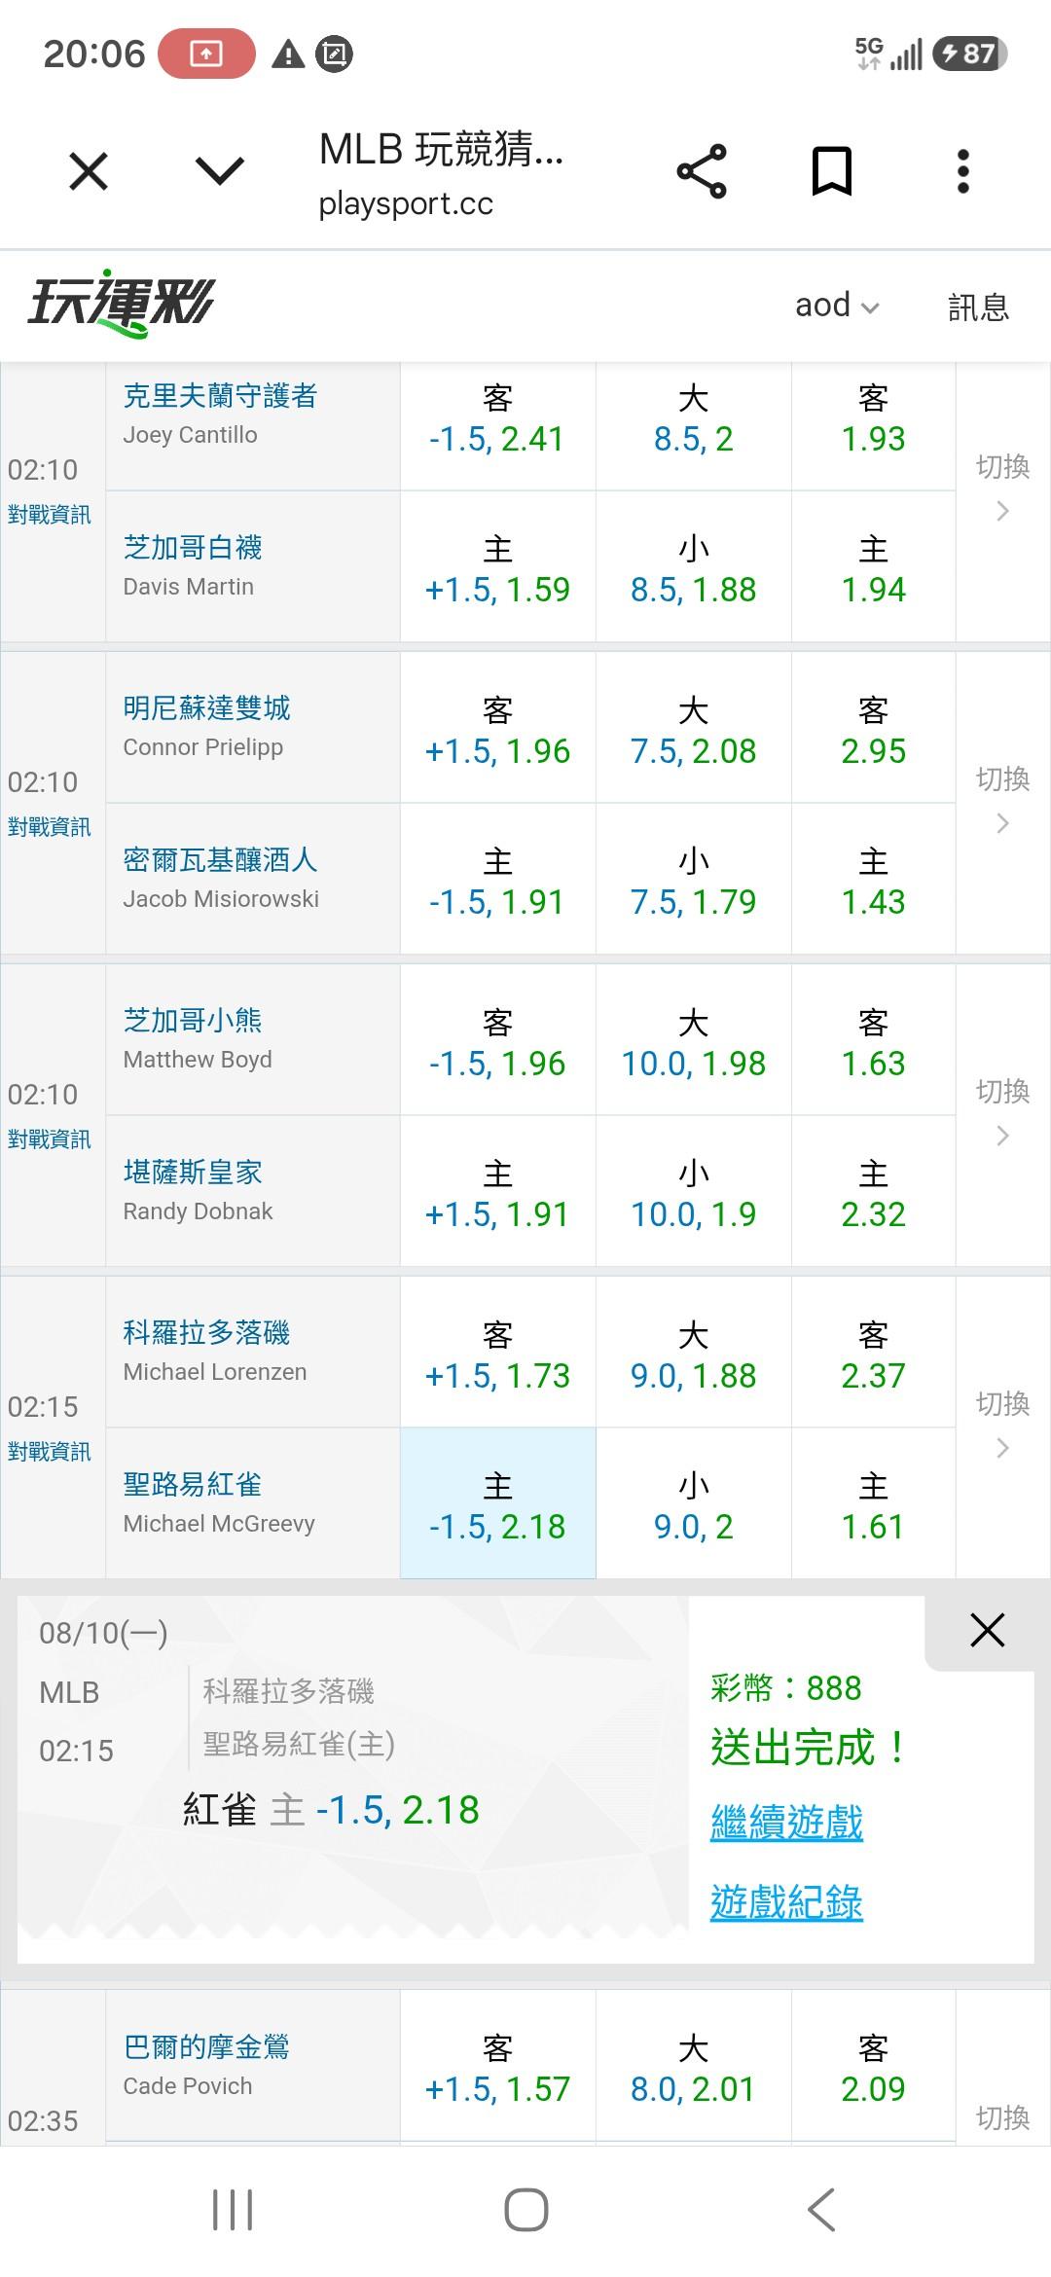
Task: Dismiss the bet slip popup
Action: point(987,1630)
